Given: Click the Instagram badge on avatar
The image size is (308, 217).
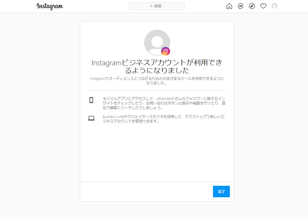Looking at the screenshot, I should point(165,51).
